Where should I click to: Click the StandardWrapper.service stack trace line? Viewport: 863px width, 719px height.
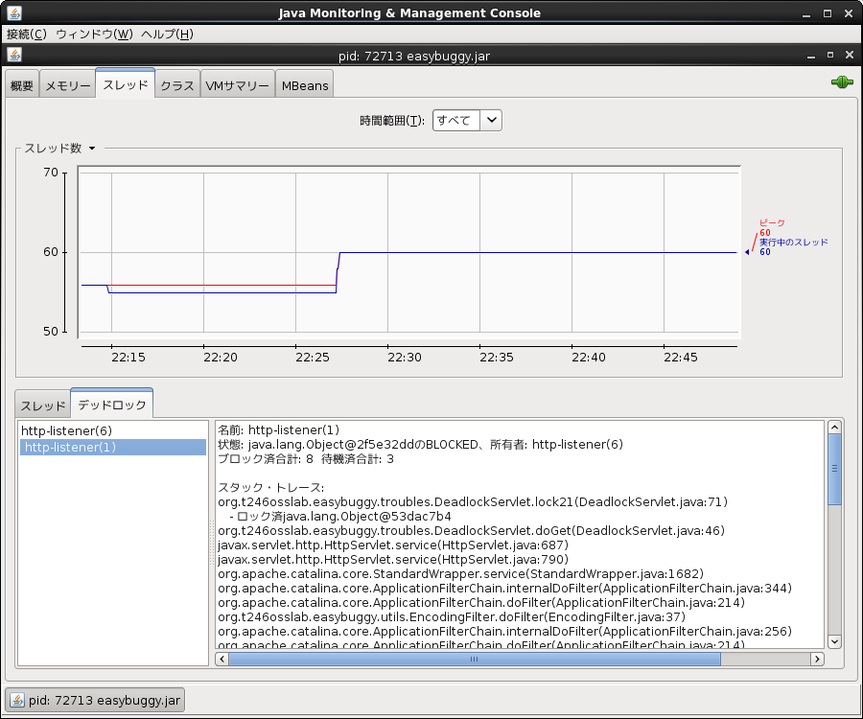point(460,574)
